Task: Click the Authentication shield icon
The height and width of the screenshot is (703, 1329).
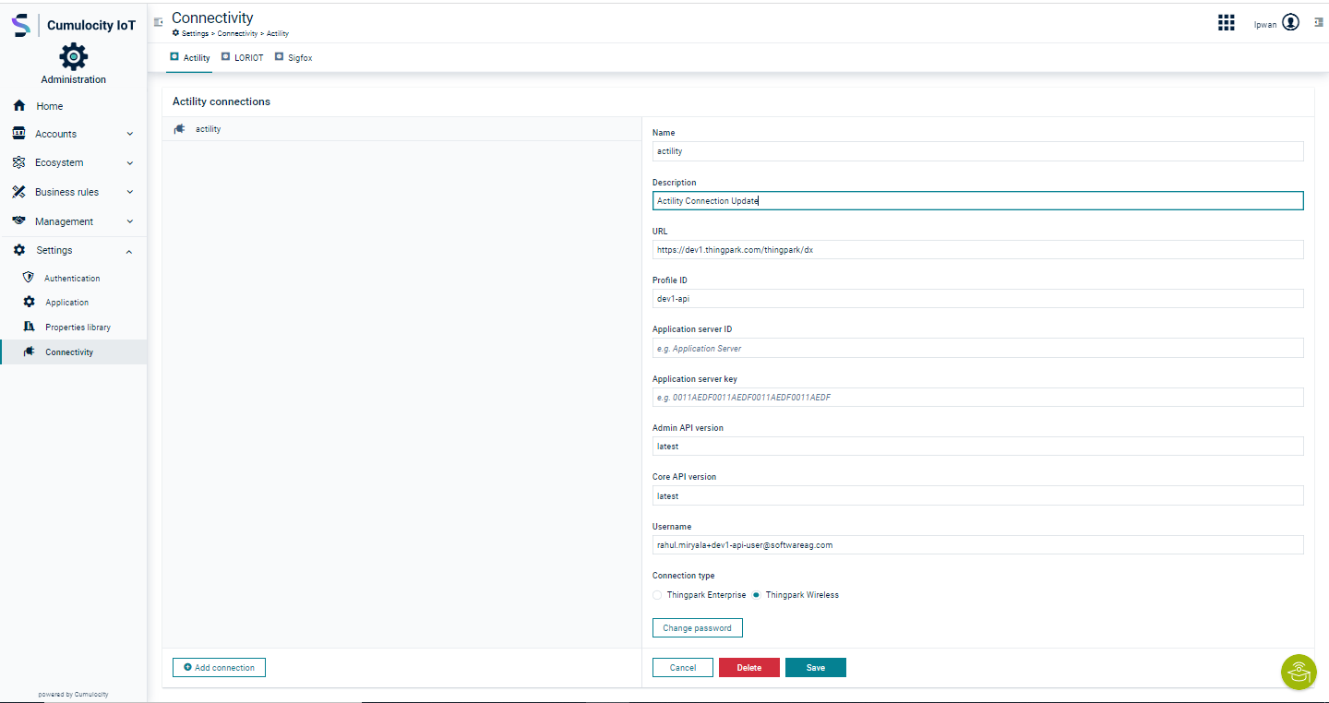Action: point(29,278)
